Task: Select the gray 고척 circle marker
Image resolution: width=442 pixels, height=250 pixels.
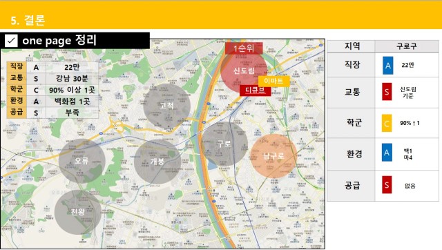Action: point(167,106)
